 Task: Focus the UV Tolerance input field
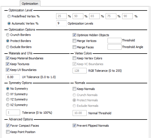pos(13,77)
